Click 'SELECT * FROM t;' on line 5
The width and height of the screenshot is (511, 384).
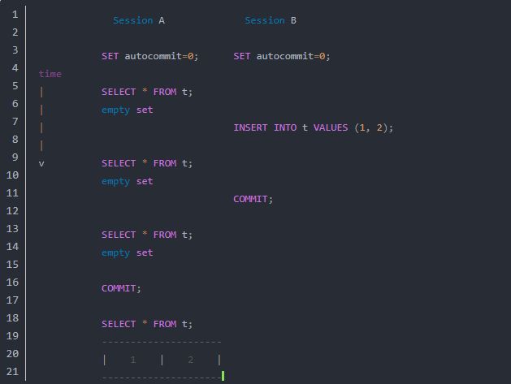(x=147, y=92)
